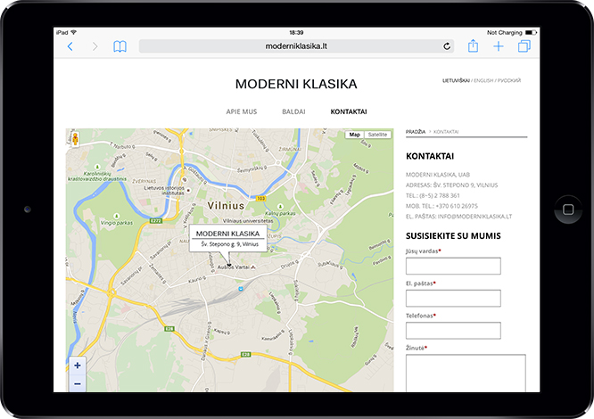Viewport: 594px width, 419px height.
Task: Click the Lietuvos istorijos institutas map label
Action: click(164, 191)
